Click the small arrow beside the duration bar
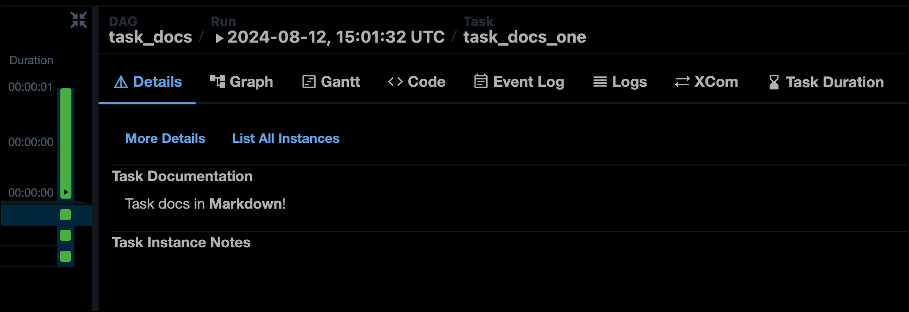Screen dimensions: 909x312 pyautogui.click(x=65, y=192)
